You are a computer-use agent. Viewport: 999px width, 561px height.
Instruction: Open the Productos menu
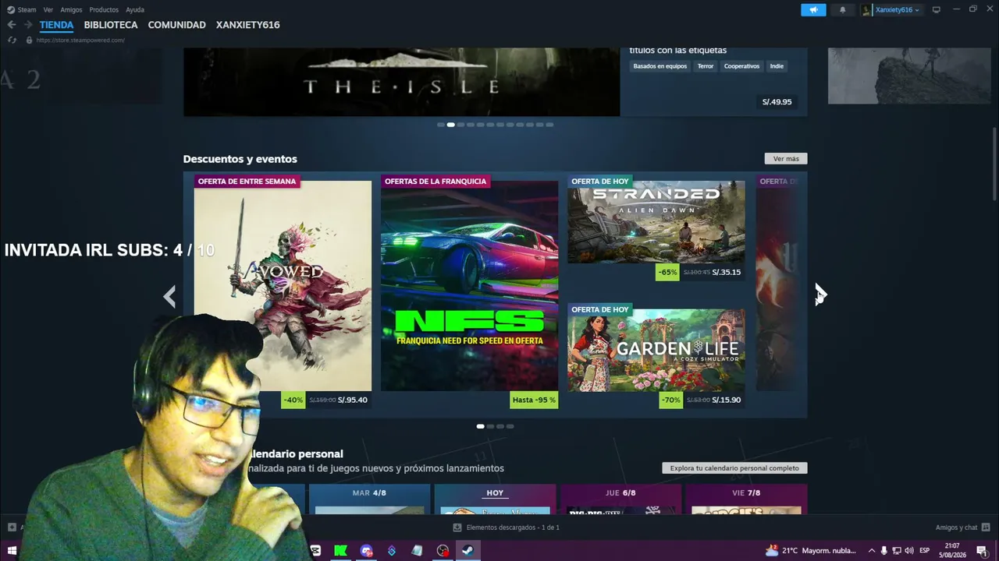tap(104, 9)
